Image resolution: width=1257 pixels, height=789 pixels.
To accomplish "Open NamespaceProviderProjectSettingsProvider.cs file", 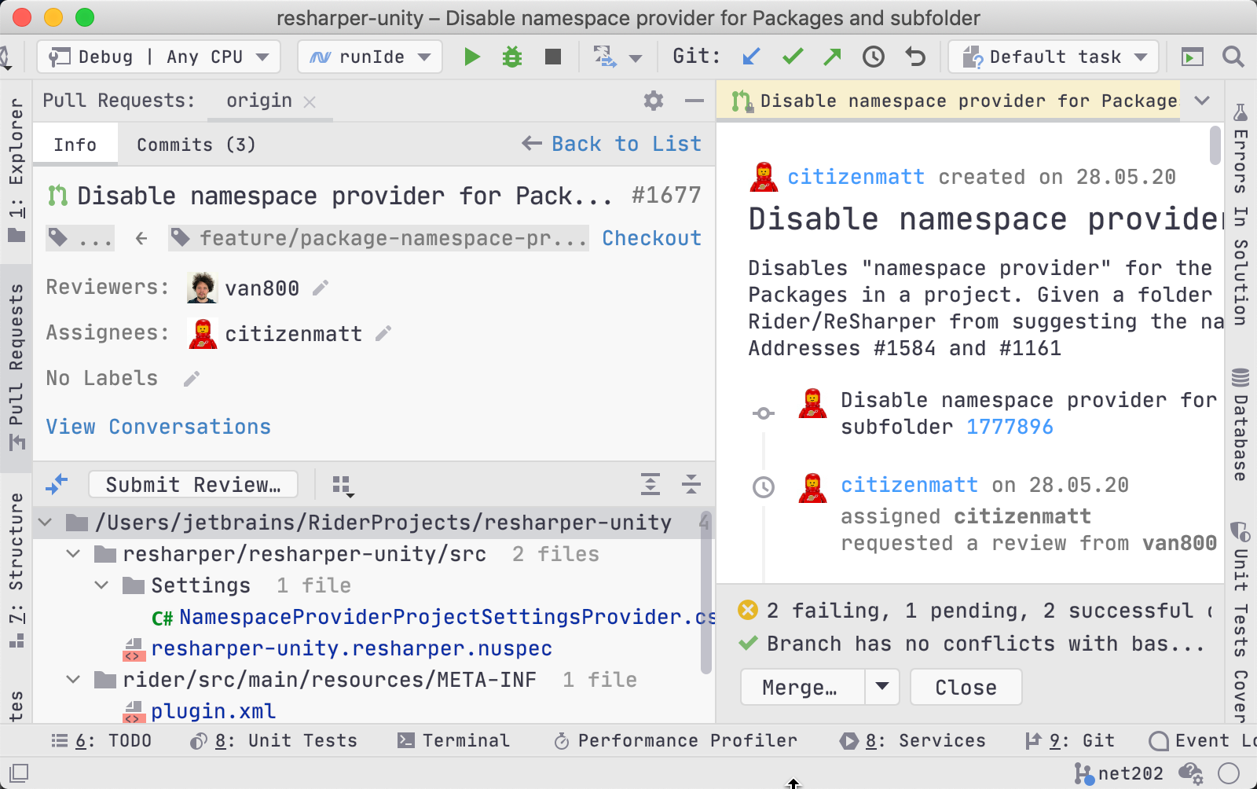I will click(446, 617).
